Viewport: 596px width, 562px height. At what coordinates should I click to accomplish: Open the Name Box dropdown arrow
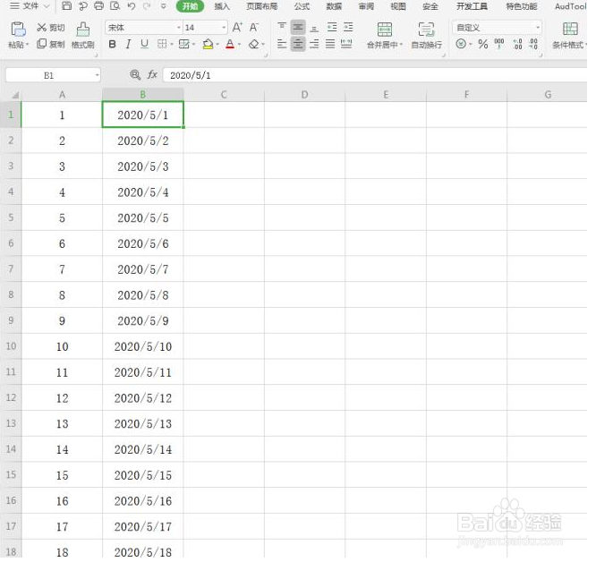coord(98,75)
